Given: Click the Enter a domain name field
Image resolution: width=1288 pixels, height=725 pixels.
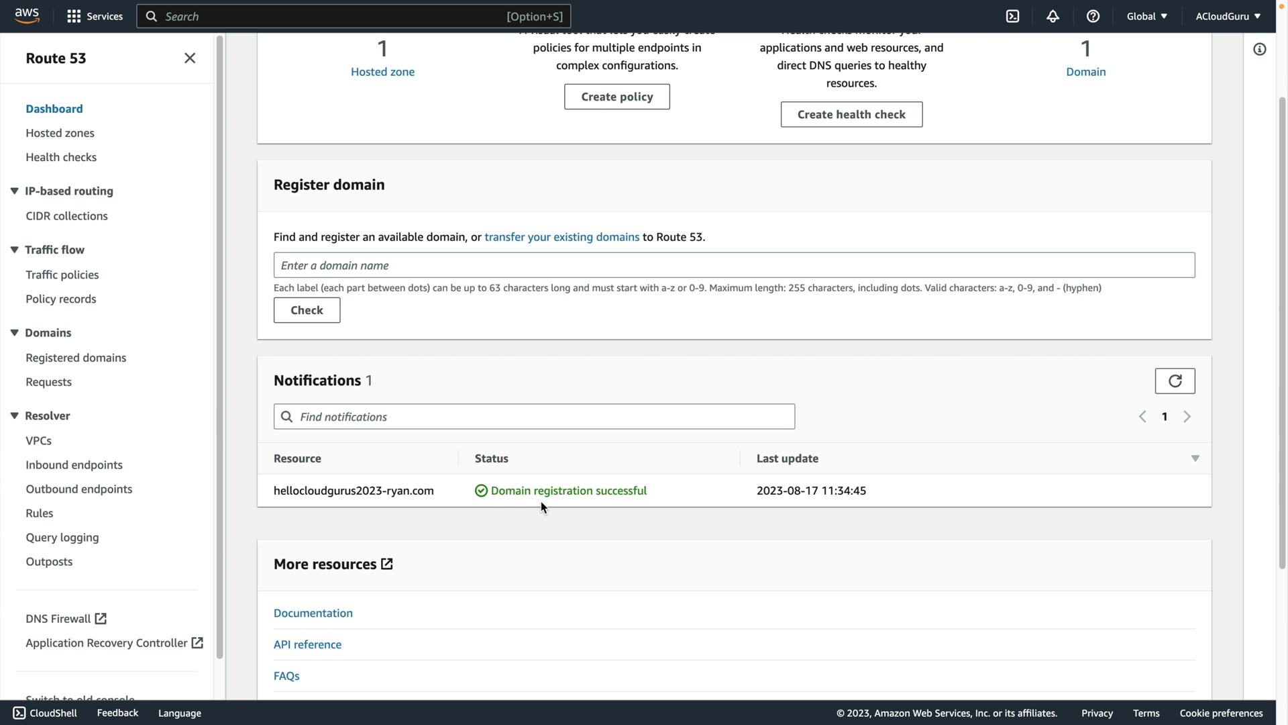Looking at the screenshot, I should click(734, 266).
